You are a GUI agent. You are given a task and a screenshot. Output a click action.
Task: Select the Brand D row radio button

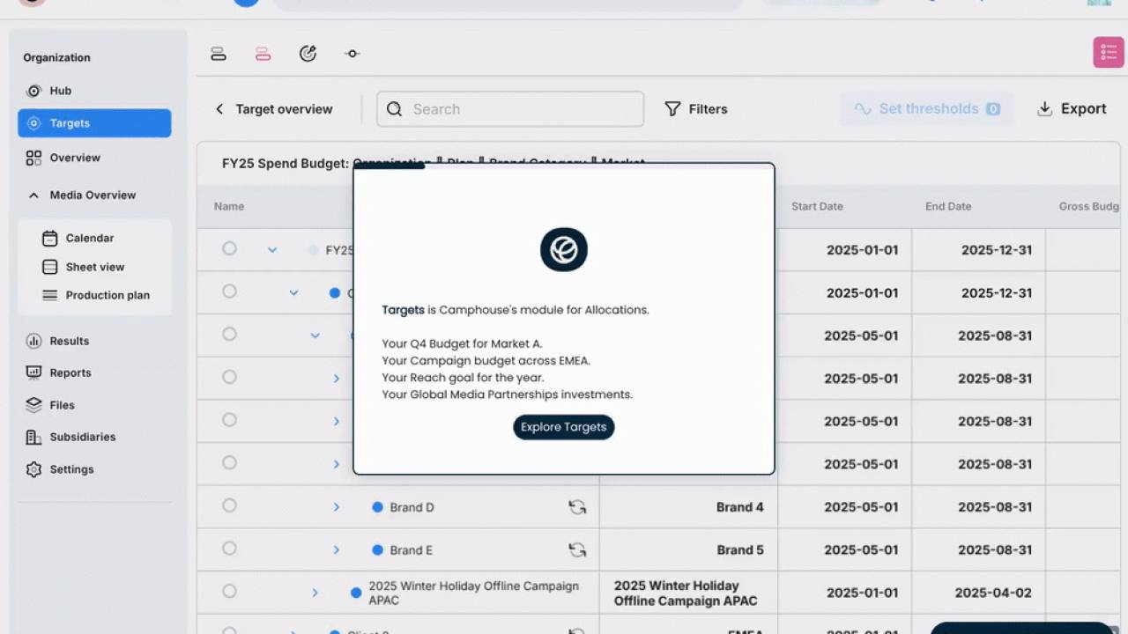229,505
